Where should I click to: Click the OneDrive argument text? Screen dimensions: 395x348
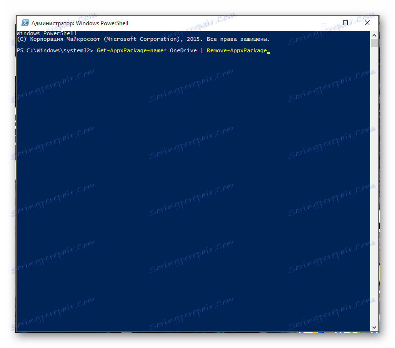(x=183, y=50)
